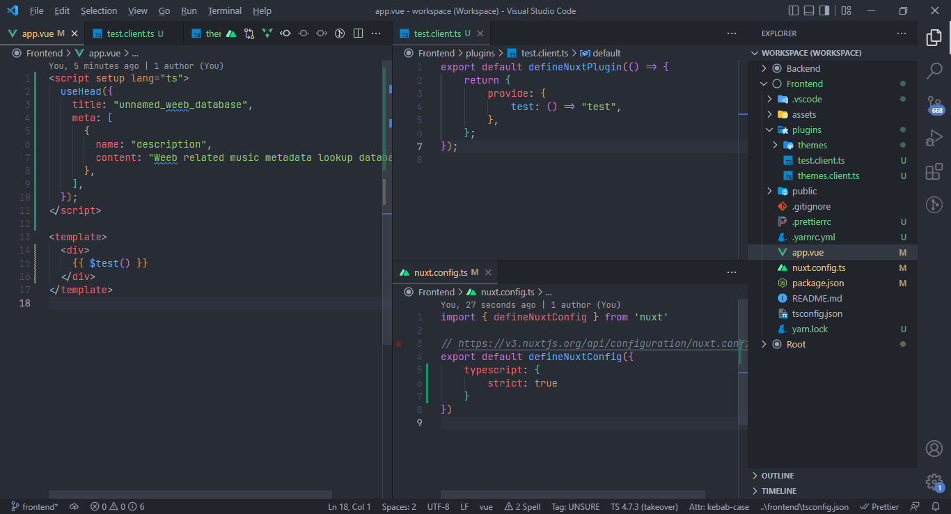
Task: Click the middle commit circle icon in toolbar
Action: pyautogui.click(x=304, y=33)
